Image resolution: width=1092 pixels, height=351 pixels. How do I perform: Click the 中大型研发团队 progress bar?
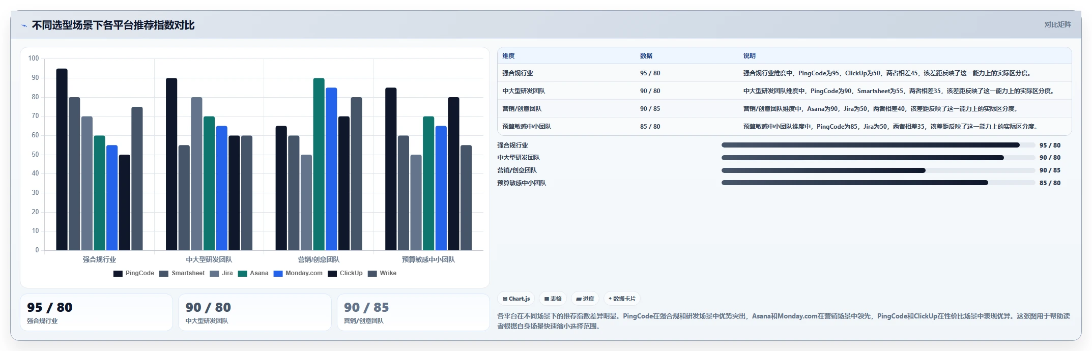[x=878, y=158]
